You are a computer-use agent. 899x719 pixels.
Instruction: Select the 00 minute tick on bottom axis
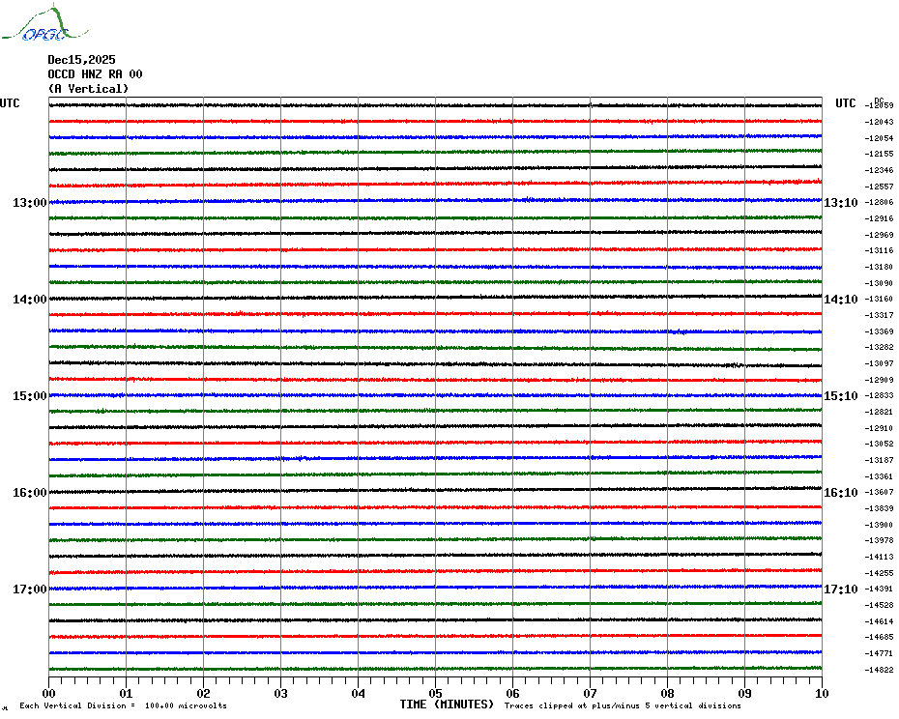[x=49, y=693]
